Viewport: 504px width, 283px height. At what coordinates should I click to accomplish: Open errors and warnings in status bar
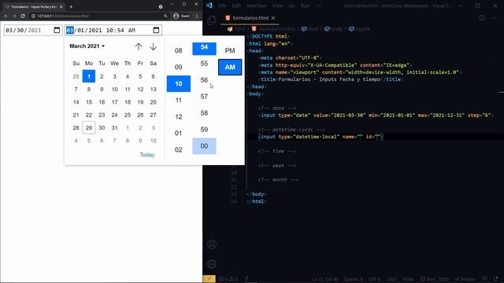[228, 279]
